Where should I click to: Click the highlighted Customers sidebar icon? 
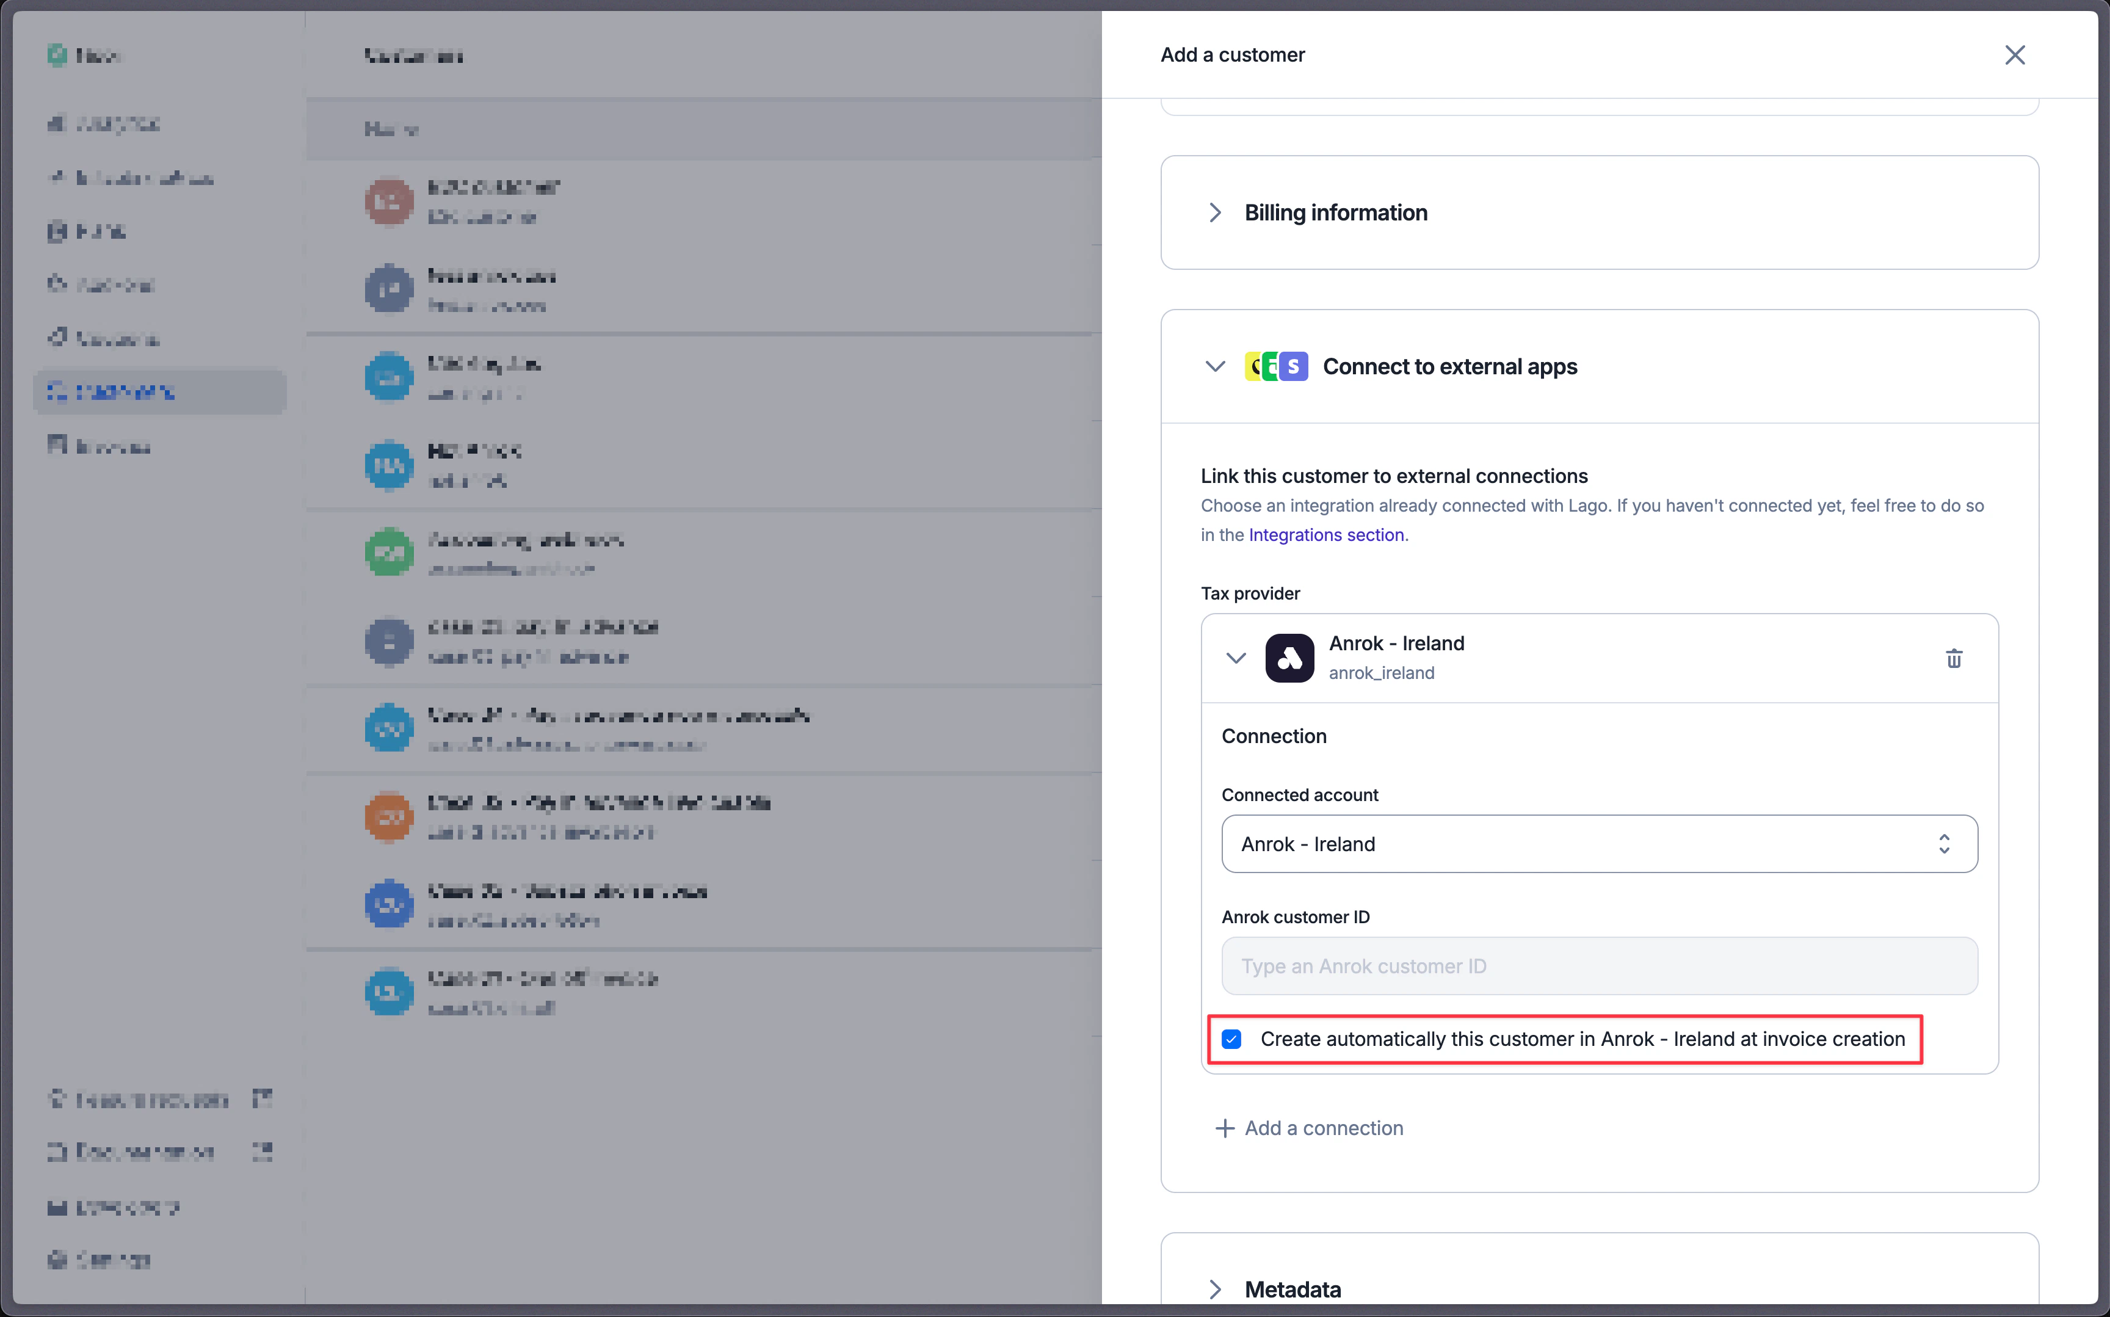(57, 391)
